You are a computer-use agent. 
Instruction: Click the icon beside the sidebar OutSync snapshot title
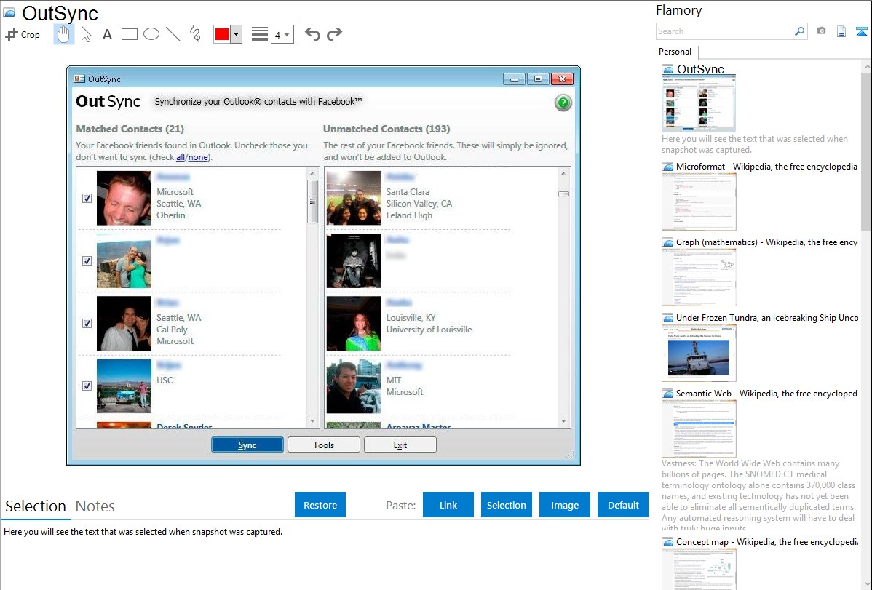[667, 69]
